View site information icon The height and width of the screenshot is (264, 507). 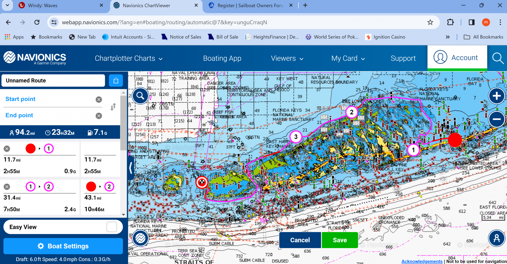pos(54,22)
